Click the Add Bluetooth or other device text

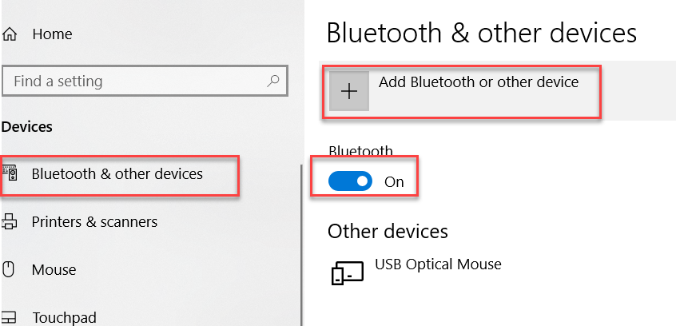click(x=479, y=81)
